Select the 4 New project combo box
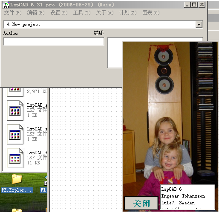Image resolution: width=219 pixels, height=212 pixels. [x=103, y=25]
